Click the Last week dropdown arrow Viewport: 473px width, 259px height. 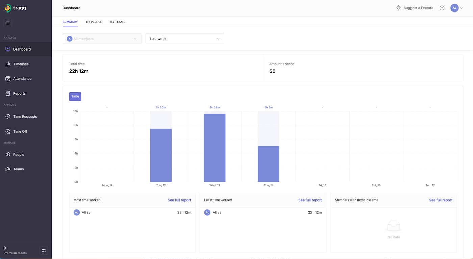218,39
